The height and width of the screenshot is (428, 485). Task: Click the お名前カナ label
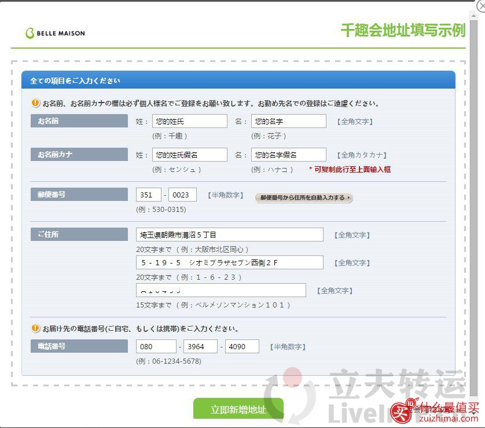tap(79, 154)
